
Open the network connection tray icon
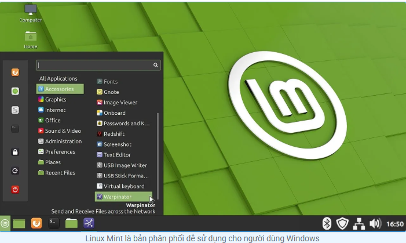pyautogui.click(x=359, y=223)
